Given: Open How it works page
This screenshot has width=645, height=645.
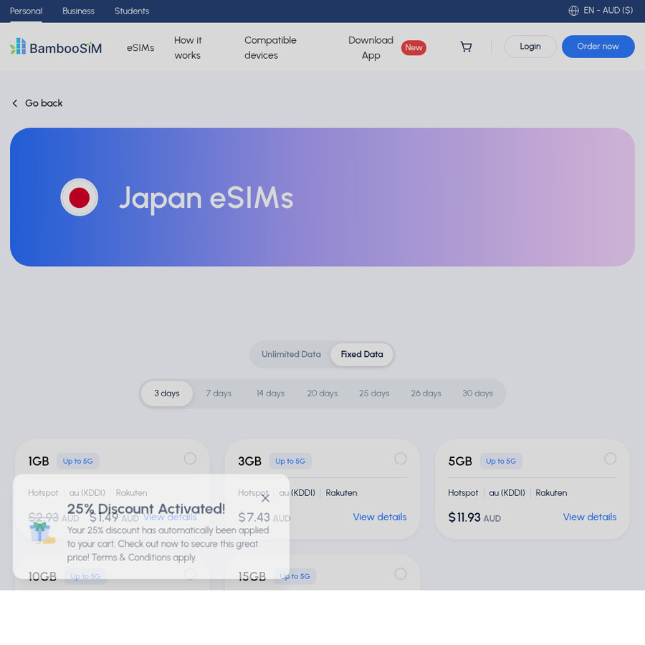Looking at the screenshot, I should pos(188,48).
